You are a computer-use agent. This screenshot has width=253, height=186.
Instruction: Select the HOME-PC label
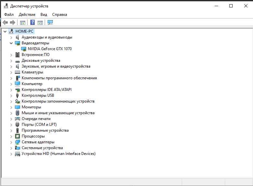click(25, 31)
